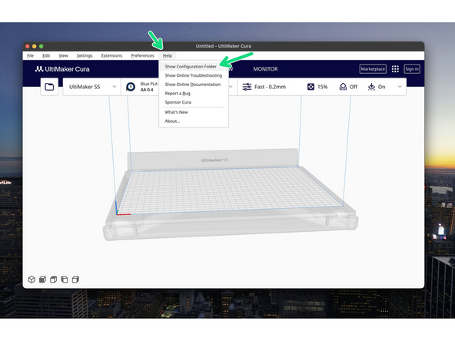Choose Show Online Troubleshooting
The image size is (455, 341).
(x=194, y=75)
